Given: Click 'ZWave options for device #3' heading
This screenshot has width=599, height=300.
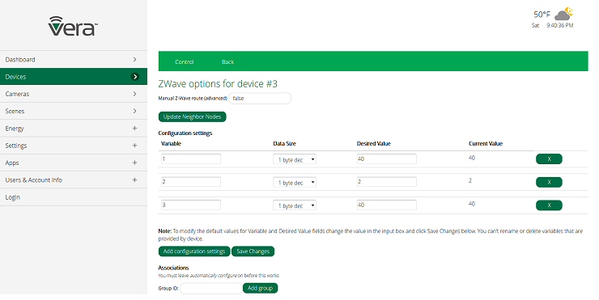Looking at the screenshot, I should tap(218, 84).
